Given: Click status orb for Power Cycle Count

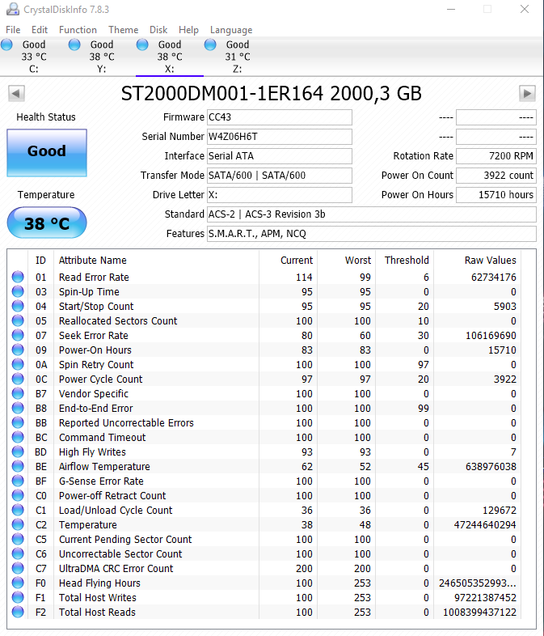Looking at the screenshot, I should pyautogui.click(x=18, y=379).
